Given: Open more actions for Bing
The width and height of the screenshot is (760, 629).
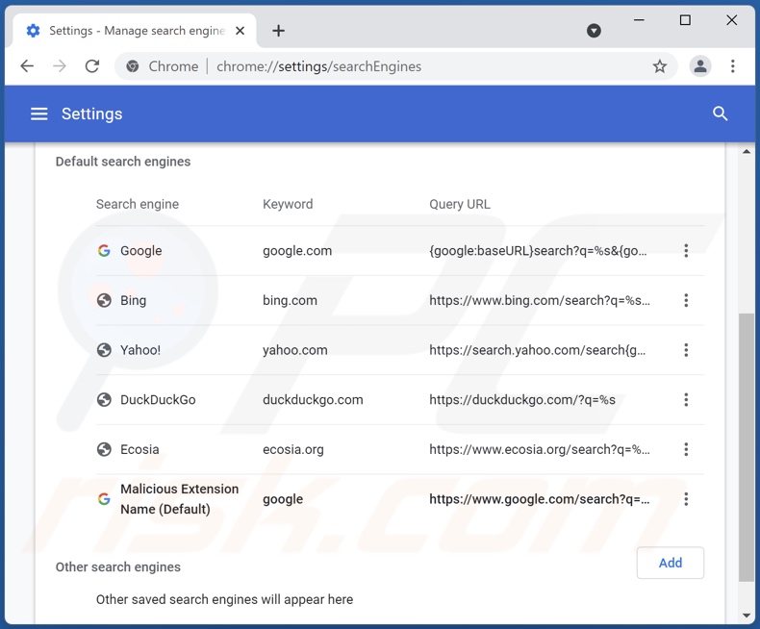Looking at the screenshot, I should (x=686, y=300).
